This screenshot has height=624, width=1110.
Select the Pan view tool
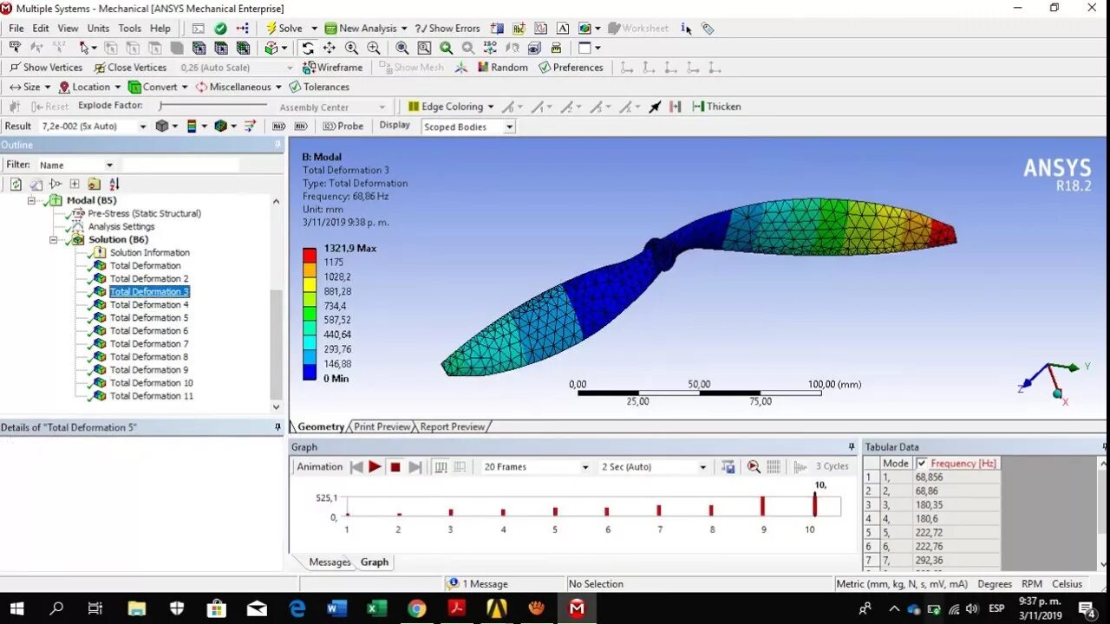329,49
